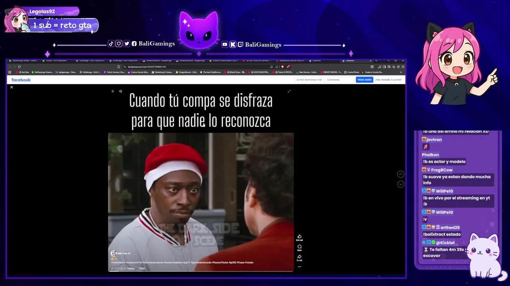Open the browser music note icon
Viewport: 510px width, 286px height.
tap(379, 67)
